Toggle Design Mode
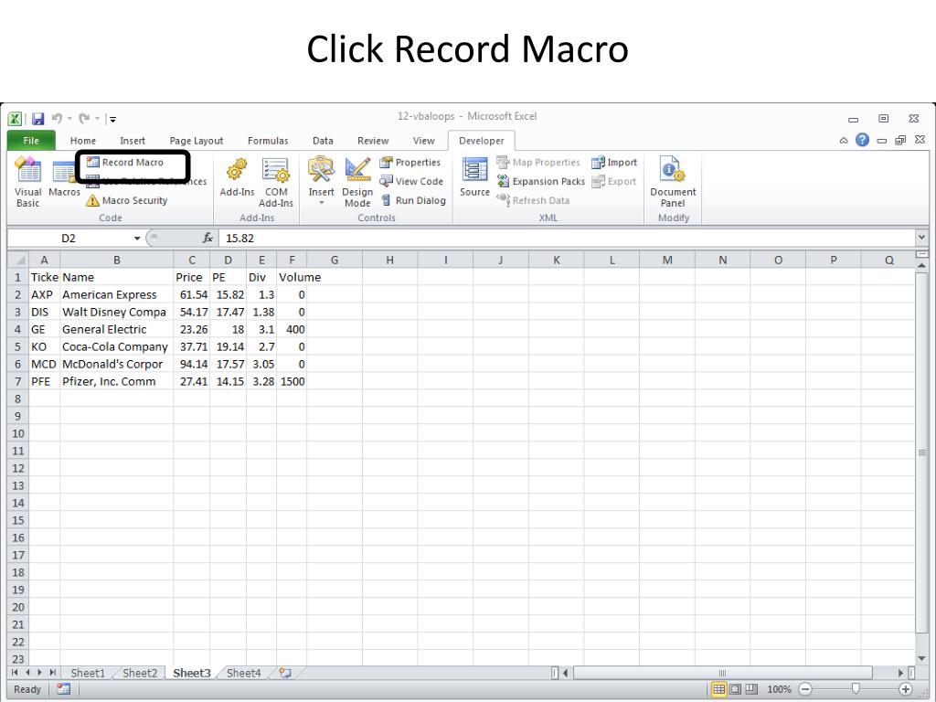The image size is (936, 702). 357,183
